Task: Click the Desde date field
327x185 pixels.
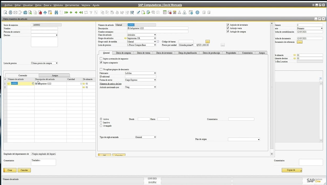Action: click(143, 119)
